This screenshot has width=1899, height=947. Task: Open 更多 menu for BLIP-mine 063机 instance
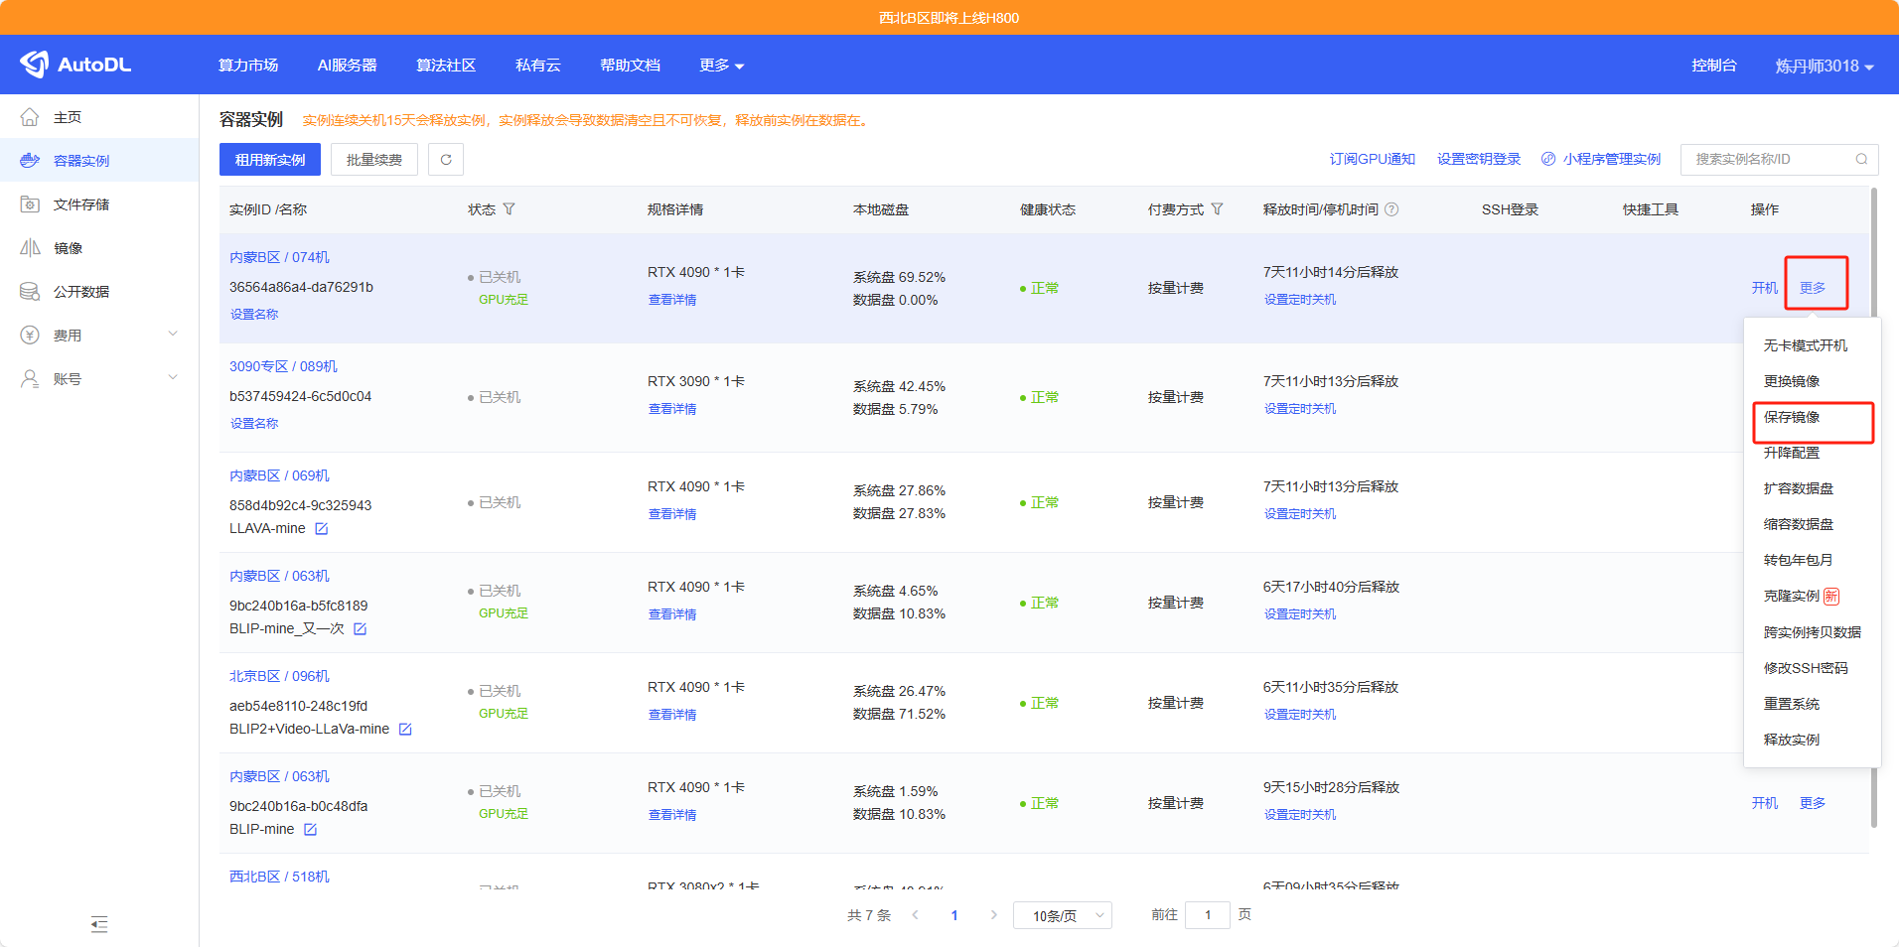click(x=1813, y=803)
